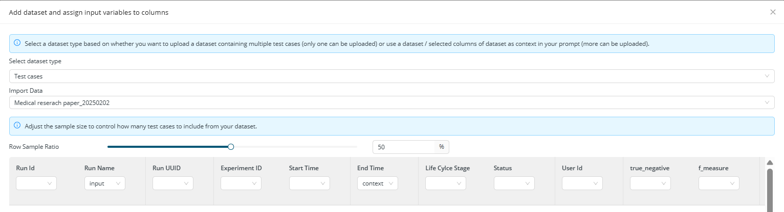This screenshot has width=784, height=212.
Task: Click the info icon beside the sample size hint
Action: (x=17, y=125)
